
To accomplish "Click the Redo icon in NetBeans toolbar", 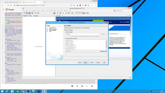I will [x=38, y=13].
